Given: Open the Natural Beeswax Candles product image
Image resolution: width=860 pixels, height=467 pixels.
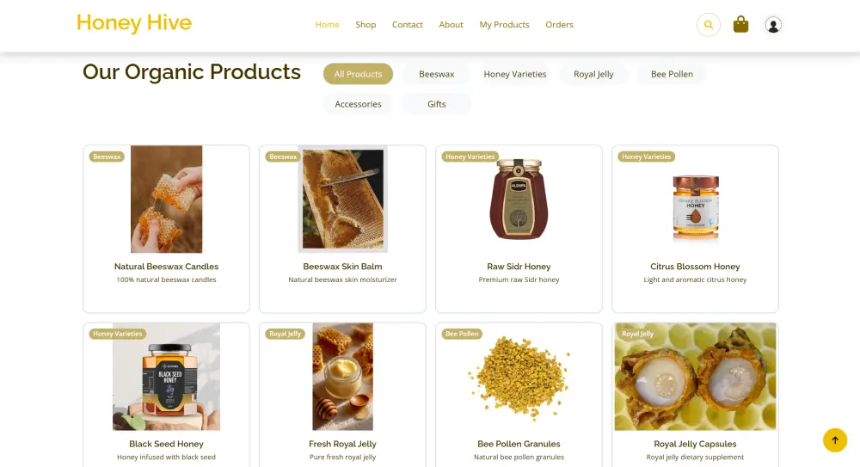Looking at the screenshot, I should (166, 200).
